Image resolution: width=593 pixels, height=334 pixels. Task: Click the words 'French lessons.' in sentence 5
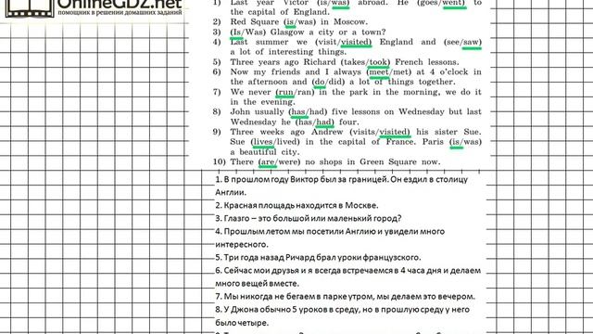click(427, 62)
